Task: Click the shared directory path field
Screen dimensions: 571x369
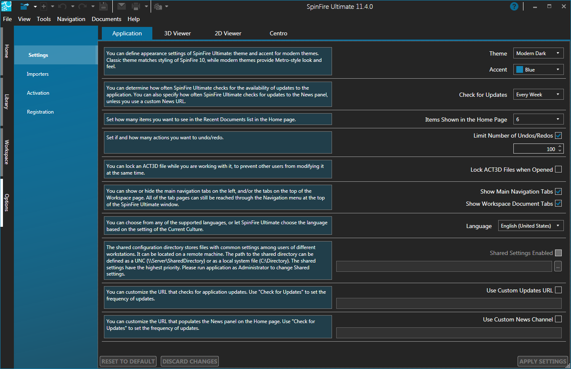Action: 444,266
